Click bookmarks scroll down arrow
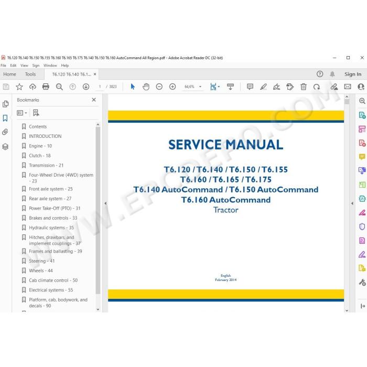Screen dimensions: 367x367 click(98, 309)
